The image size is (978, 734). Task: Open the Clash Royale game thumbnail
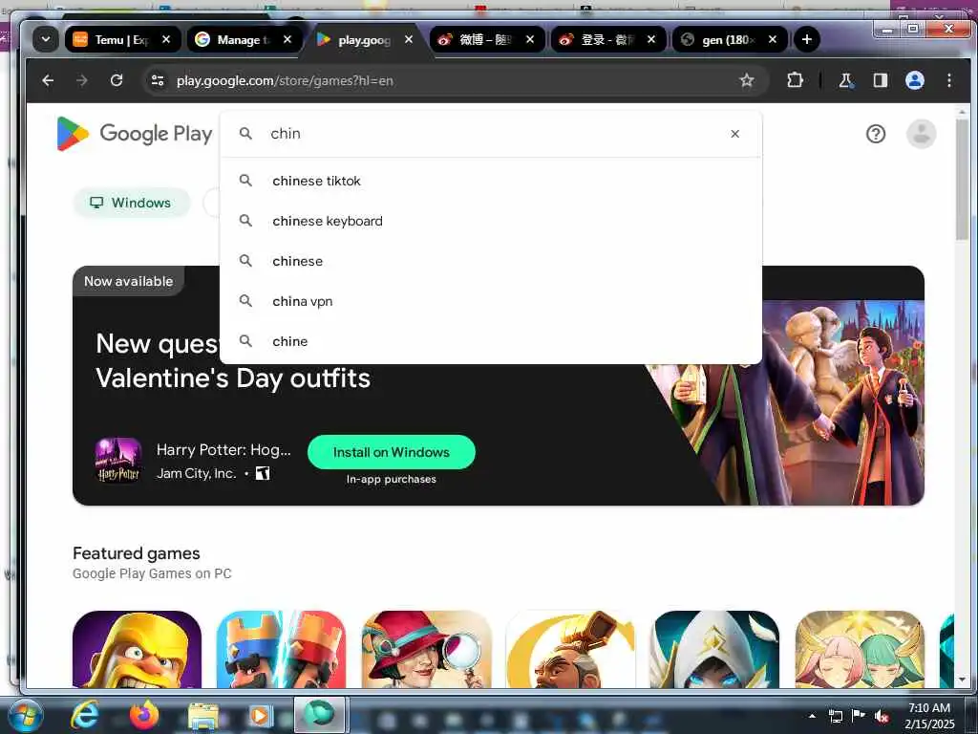coord(282,649)
